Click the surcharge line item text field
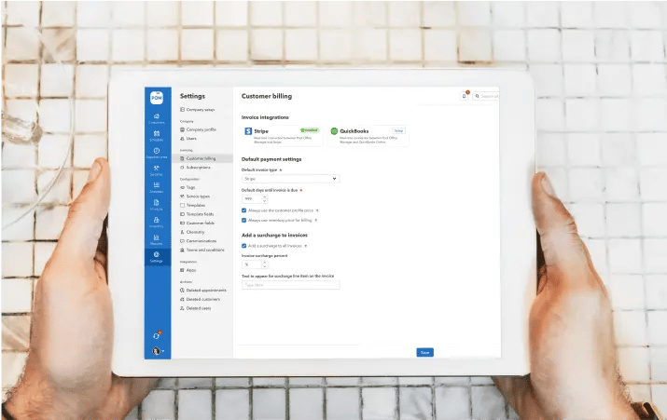 pyautogui.click(x=290, y=285)
